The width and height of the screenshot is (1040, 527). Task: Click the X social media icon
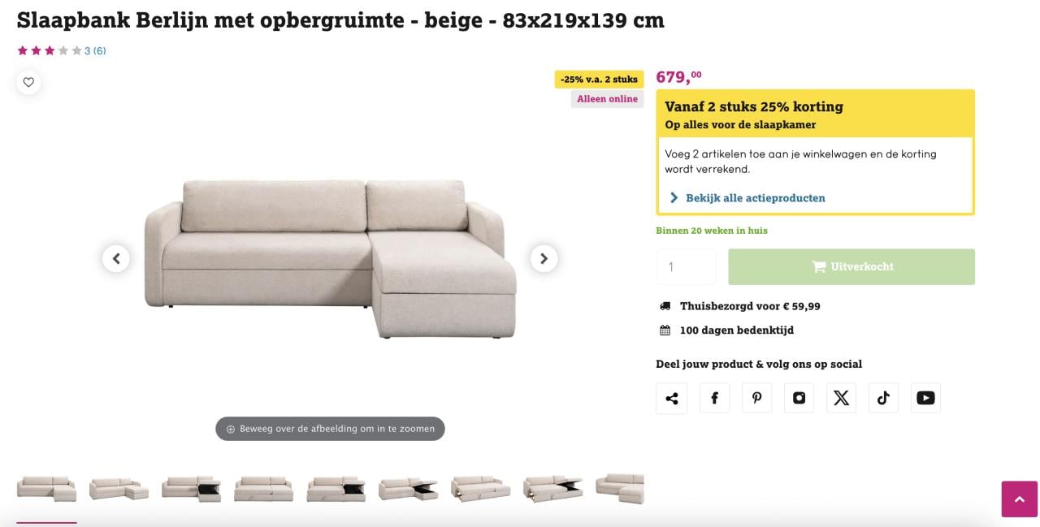click(841, 397)
